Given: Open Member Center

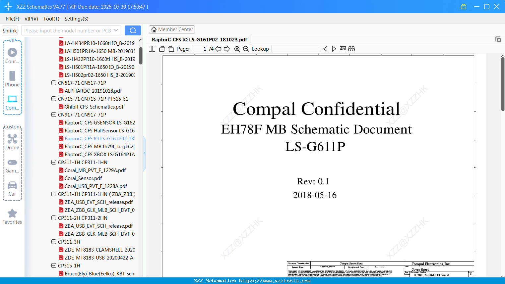Looking at the screenshot, I should 172,29.
